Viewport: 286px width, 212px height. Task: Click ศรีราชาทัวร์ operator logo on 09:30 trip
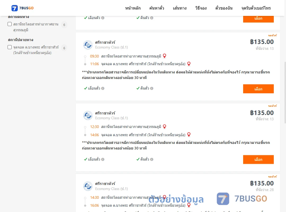click(x=88, y=45)
